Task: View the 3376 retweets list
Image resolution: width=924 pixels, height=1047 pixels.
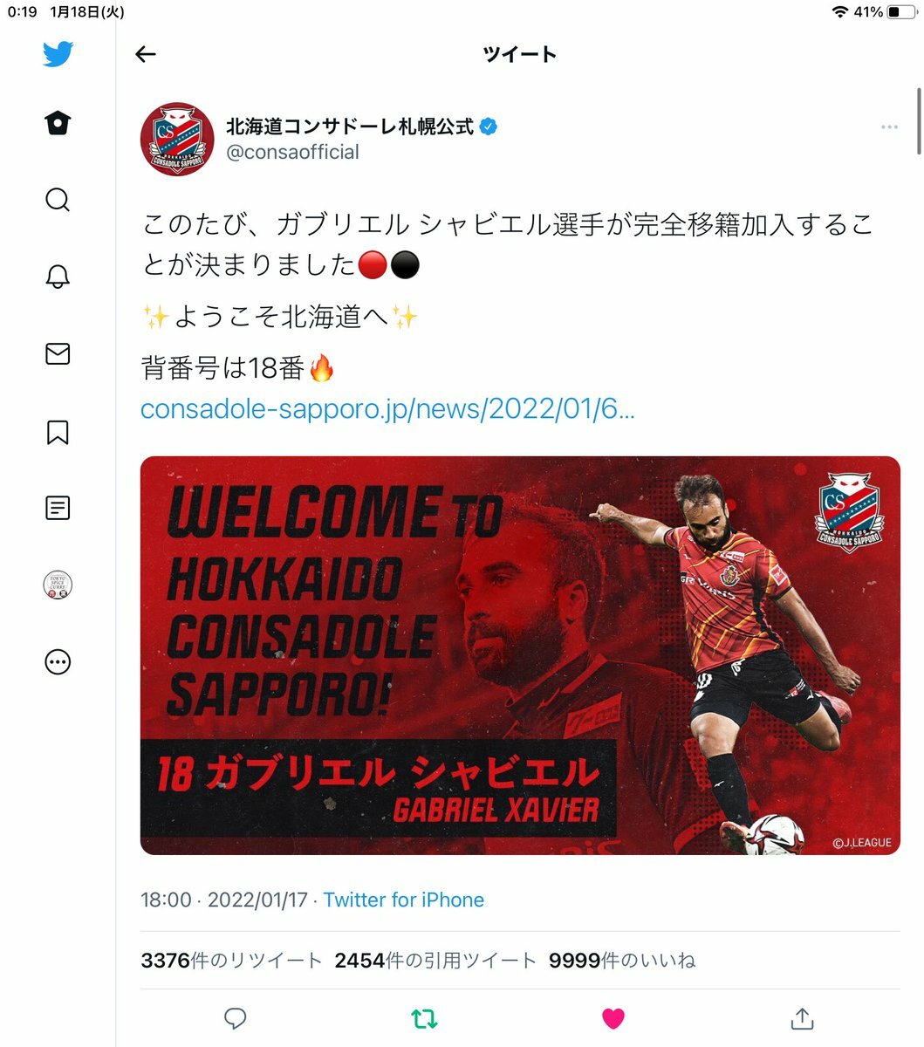Action: pos(231,961)
